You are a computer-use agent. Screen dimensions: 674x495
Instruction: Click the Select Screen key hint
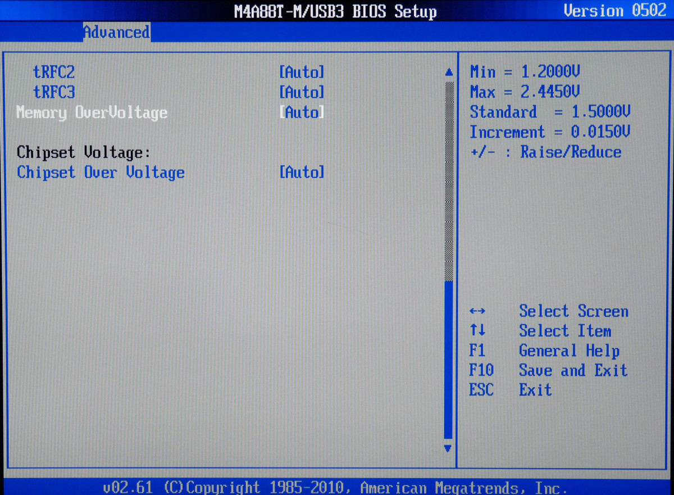[x=549, y=311]
